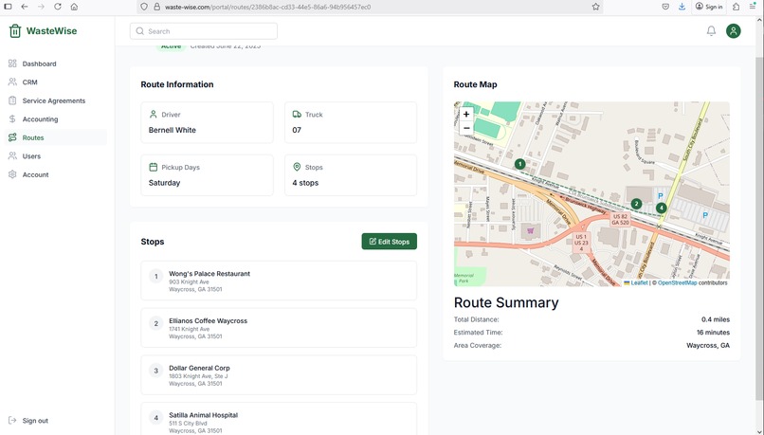Click driver name Bernell White
This screenshot has width=764, height=435.
172,130
